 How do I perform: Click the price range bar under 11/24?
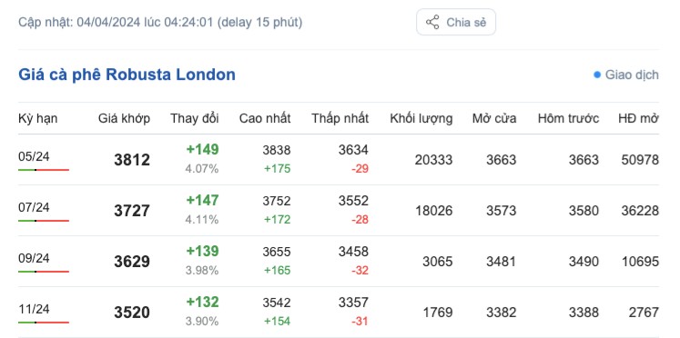tap(44, 323)
